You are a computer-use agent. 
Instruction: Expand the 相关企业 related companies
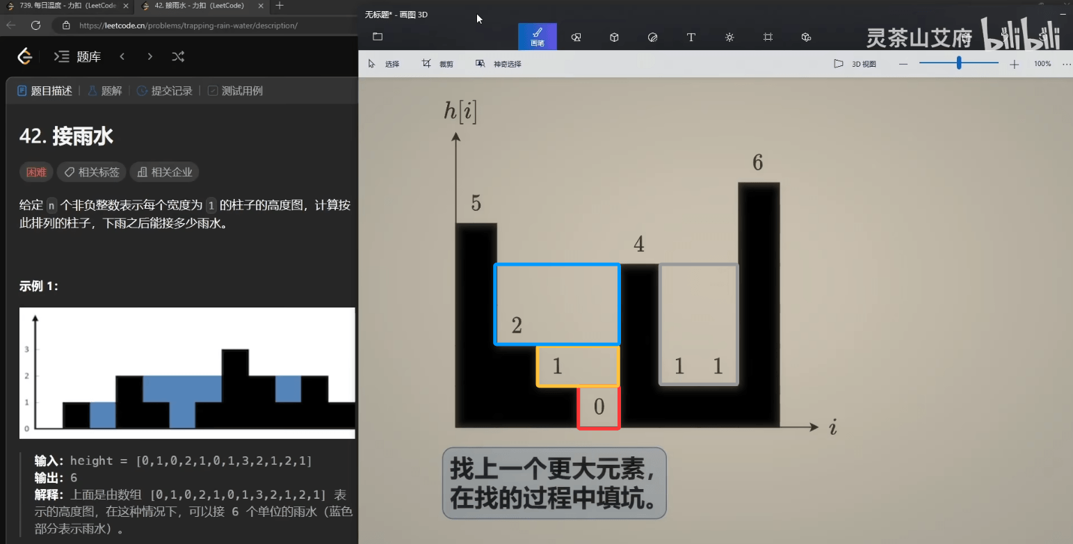tap(165, 173)
